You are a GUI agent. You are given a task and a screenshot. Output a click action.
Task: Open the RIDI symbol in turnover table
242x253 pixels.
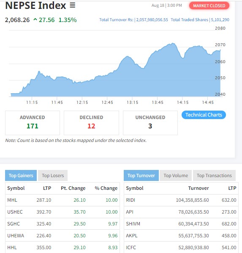coord(131,200)
